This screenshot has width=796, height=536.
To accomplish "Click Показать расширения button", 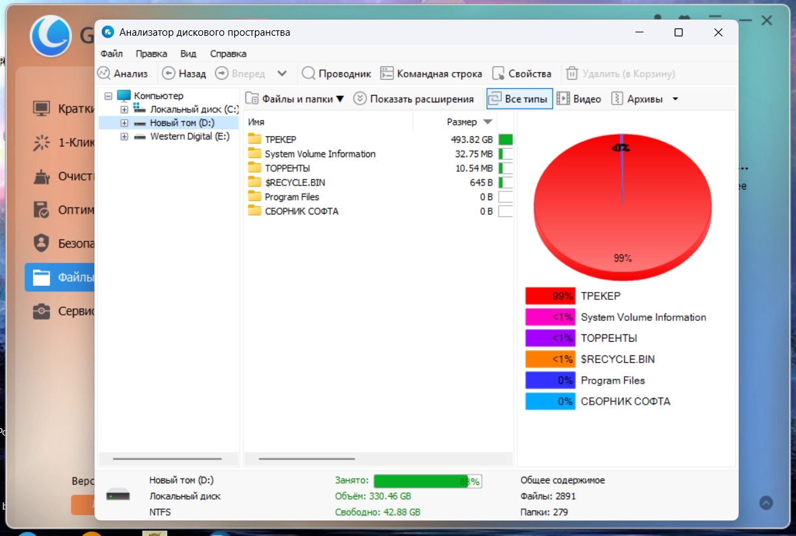I will point(414,99).
